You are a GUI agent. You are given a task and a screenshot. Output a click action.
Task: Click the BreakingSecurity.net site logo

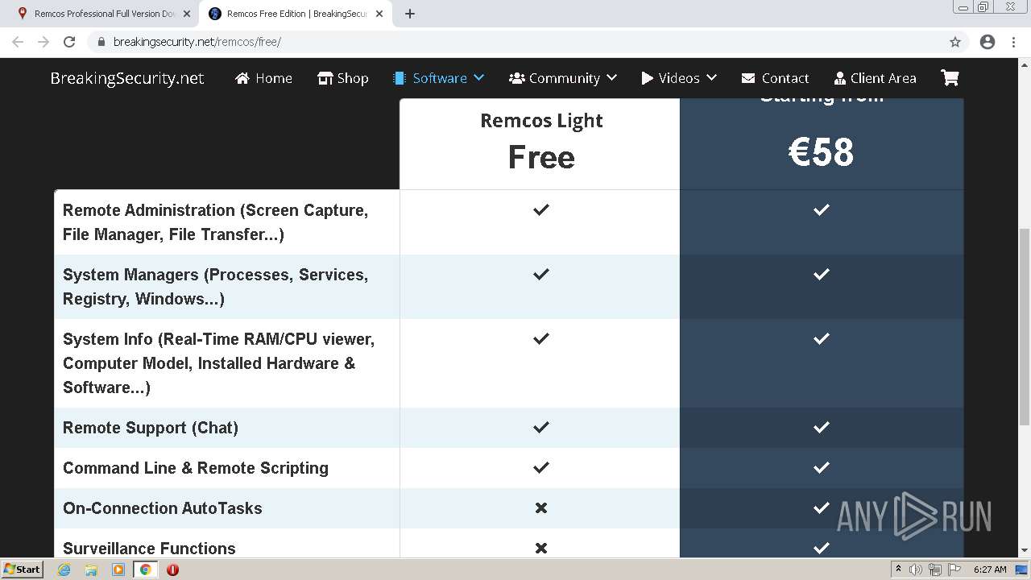click(127, 78)
